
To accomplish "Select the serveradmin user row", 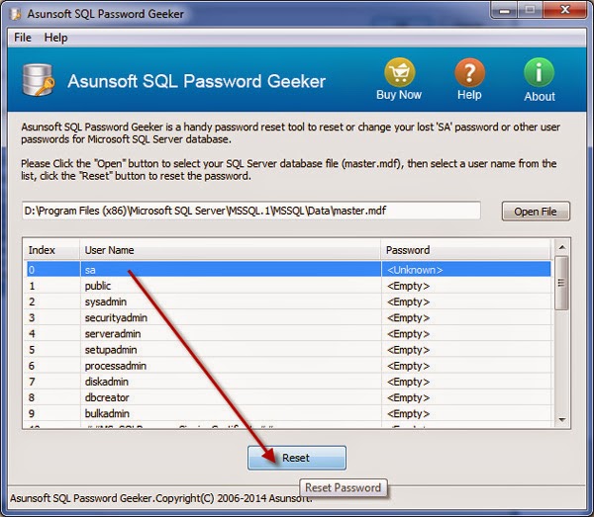I will point(288,333).
